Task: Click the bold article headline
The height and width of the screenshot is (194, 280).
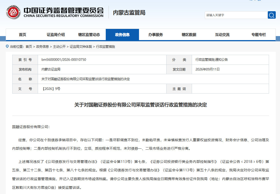Action: coord(140,105)
